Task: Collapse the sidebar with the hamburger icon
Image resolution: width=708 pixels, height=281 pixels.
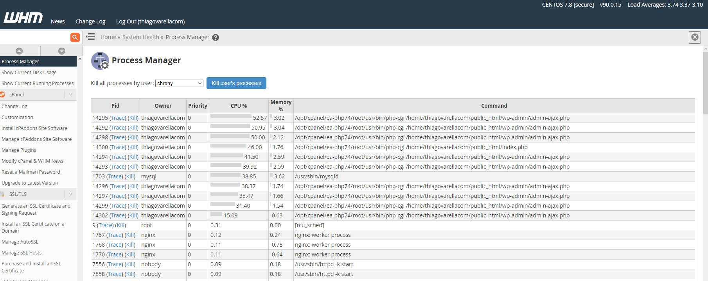Action: coord(90,37)
